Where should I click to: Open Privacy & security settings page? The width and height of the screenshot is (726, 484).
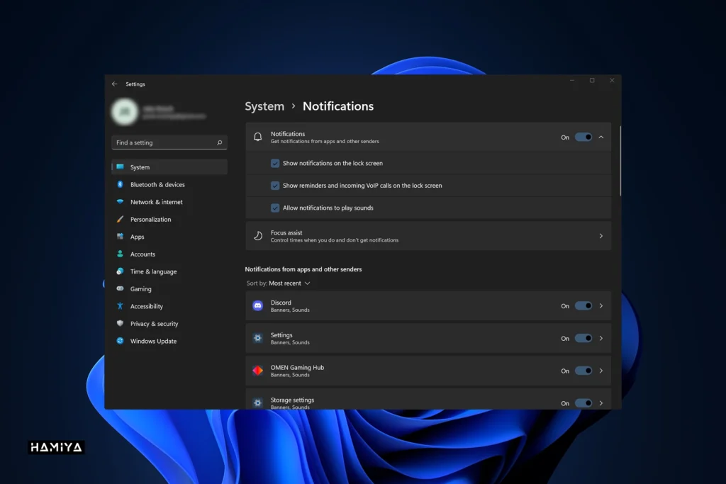pyautogui.click(x=154, y=324)
